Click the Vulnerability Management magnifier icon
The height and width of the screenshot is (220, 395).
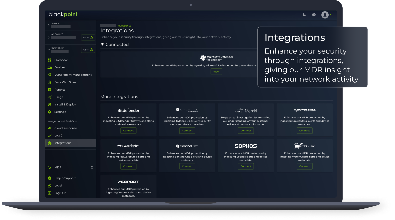click(x=50, y=75)
